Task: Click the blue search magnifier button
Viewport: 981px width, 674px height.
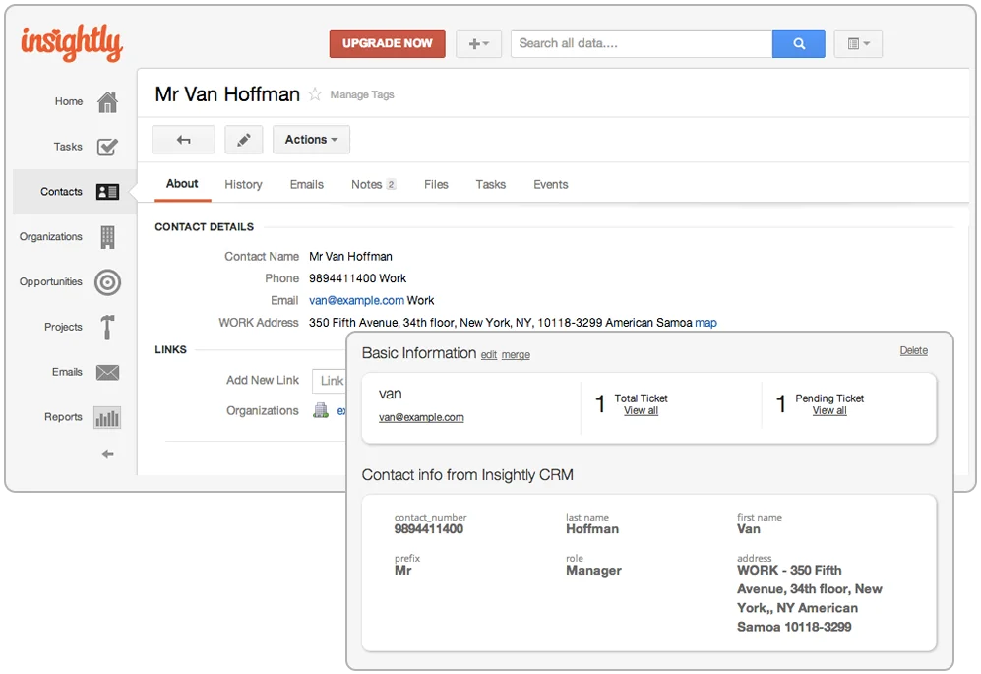Action: [798, 44]
